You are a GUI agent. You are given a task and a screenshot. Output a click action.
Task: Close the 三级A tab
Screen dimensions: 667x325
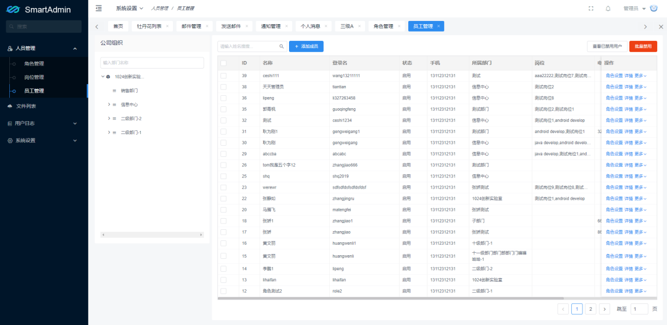pos(359,27)
